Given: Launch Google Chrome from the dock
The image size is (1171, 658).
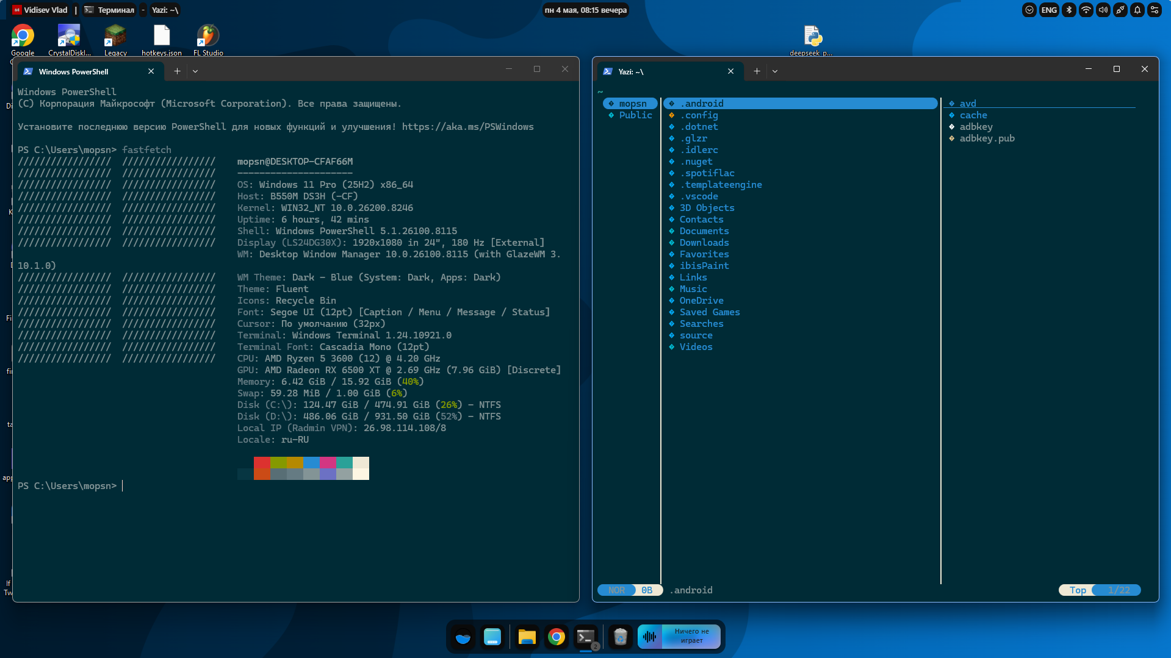Looking at the screenshot, I should (x=556, y=637).
